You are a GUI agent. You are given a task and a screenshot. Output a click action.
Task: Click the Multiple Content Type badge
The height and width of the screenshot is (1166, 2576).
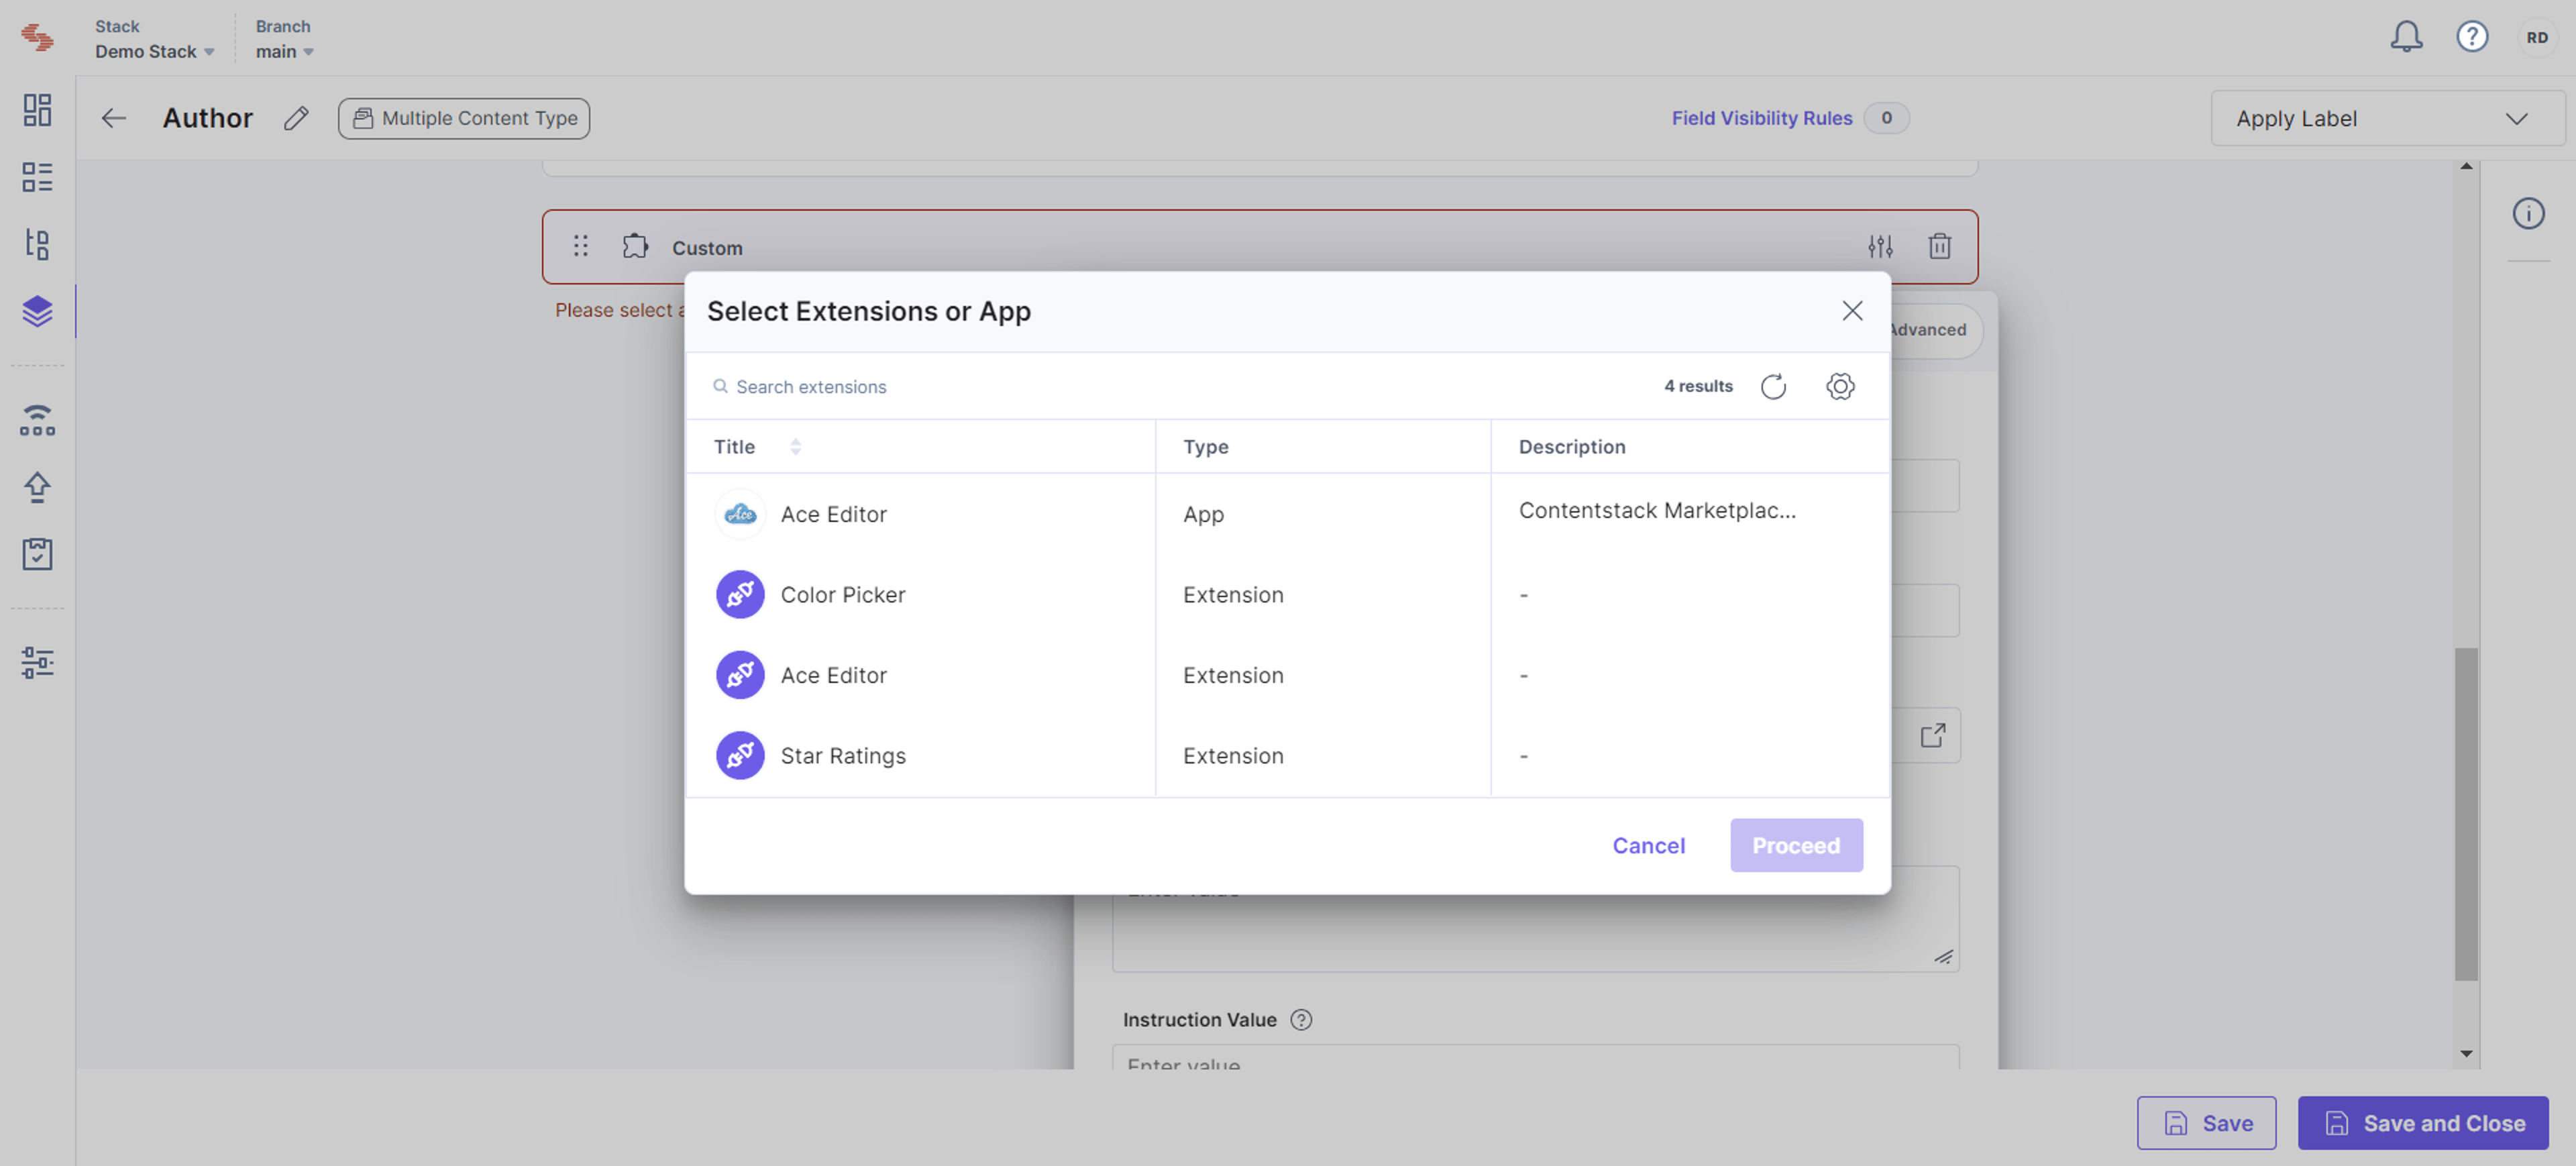click(x=464, y=118)
